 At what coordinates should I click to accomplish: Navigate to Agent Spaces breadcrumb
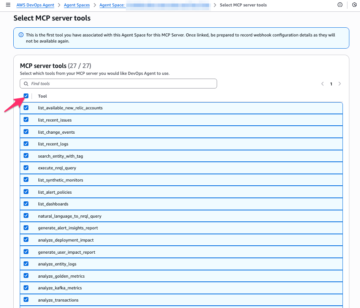(x=77, y=5)
